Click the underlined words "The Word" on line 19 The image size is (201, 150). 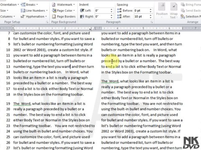coord(22,104)
